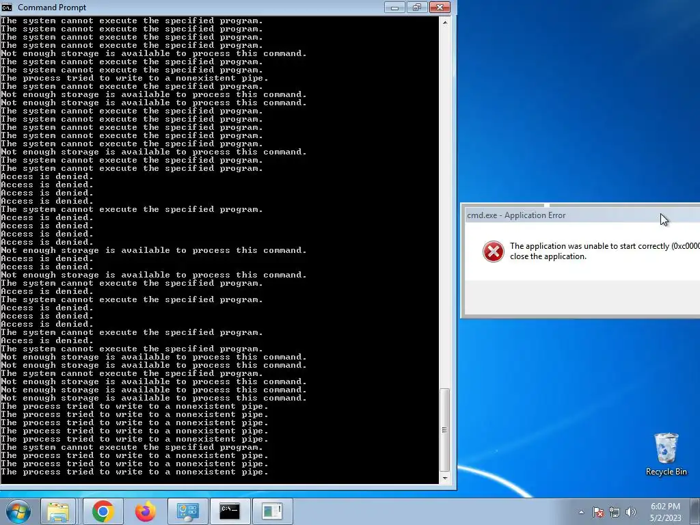The height and width of the screenshot is (525, 700).
Task: Switch to the Command Prompt taskbar button
Action: pyautogui.click(x=230, y=511)
